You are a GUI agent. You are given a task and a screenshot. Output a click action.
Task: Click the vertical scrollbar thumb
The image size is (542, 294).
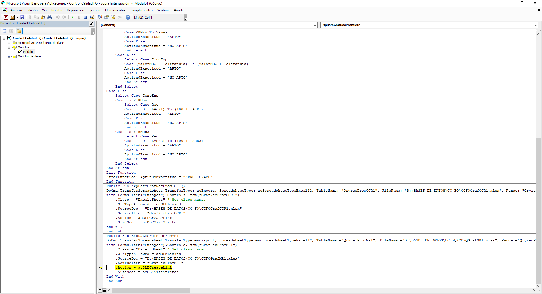[539, 210]
